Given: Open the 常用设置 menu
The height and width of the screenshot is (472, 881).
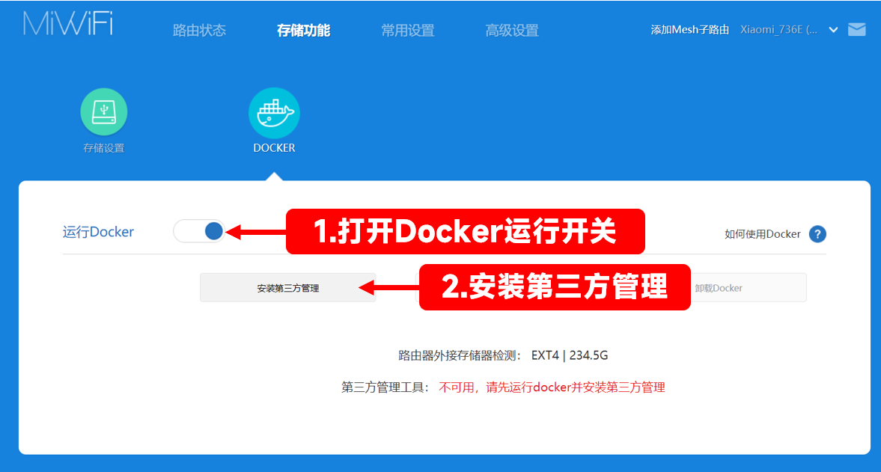Looking at the screenshot, I should click(407, 30).
